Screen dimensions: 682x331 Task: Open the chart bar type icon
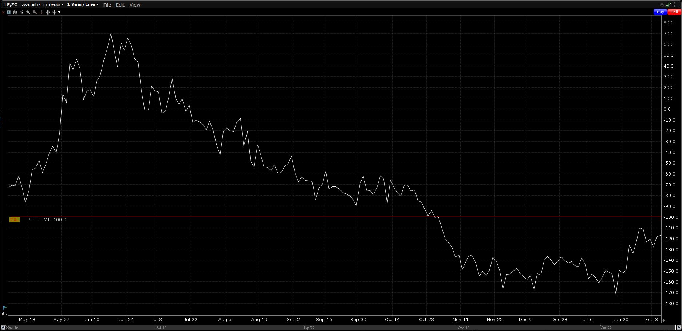(x=15, y=12)
